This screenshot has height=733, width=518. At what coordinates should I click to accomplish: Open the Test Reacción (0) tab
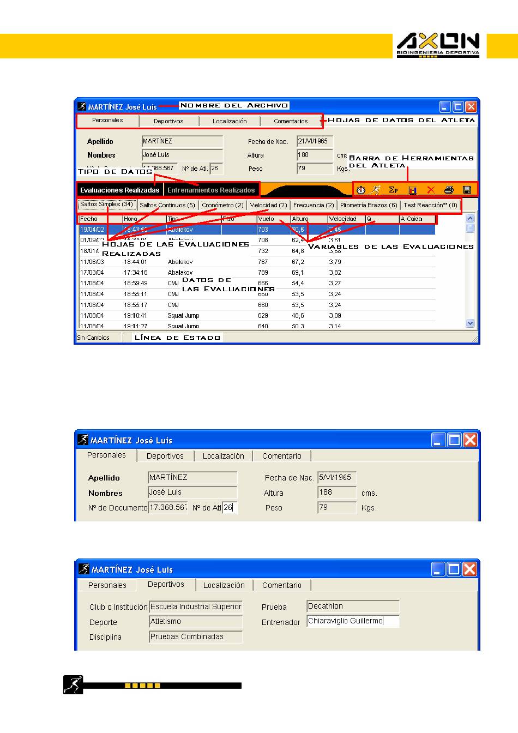pyautogui.click(x=430, y=205)
